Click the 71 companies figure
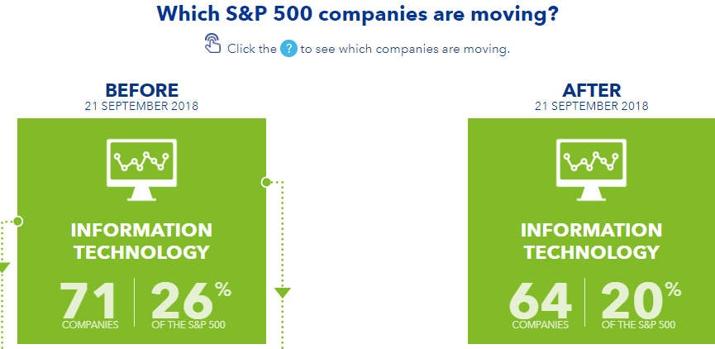Image resolution: width=715 pixels, height=349 pixels. [90, 305]
